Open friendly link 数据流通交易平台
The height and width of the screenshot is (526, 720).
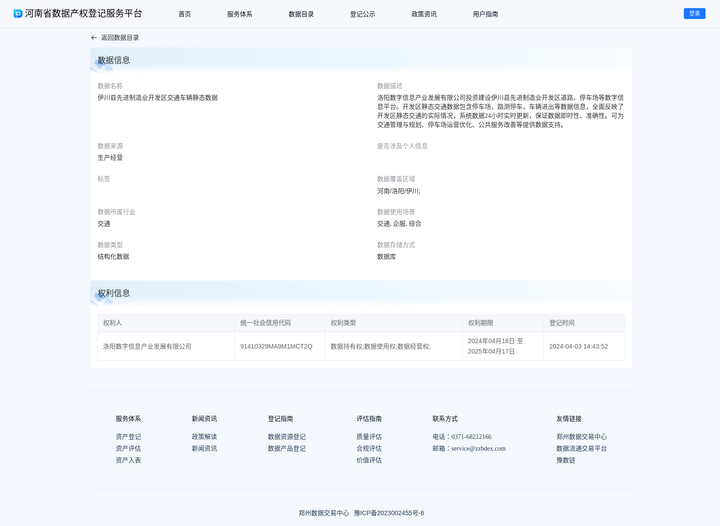[x=582, y=448]
